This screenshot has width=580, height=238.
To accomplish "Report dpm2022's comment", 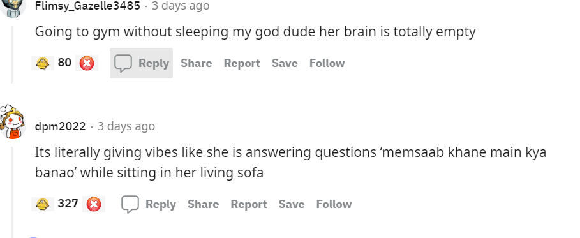I will pyautogui.click(x=249, y=204).
